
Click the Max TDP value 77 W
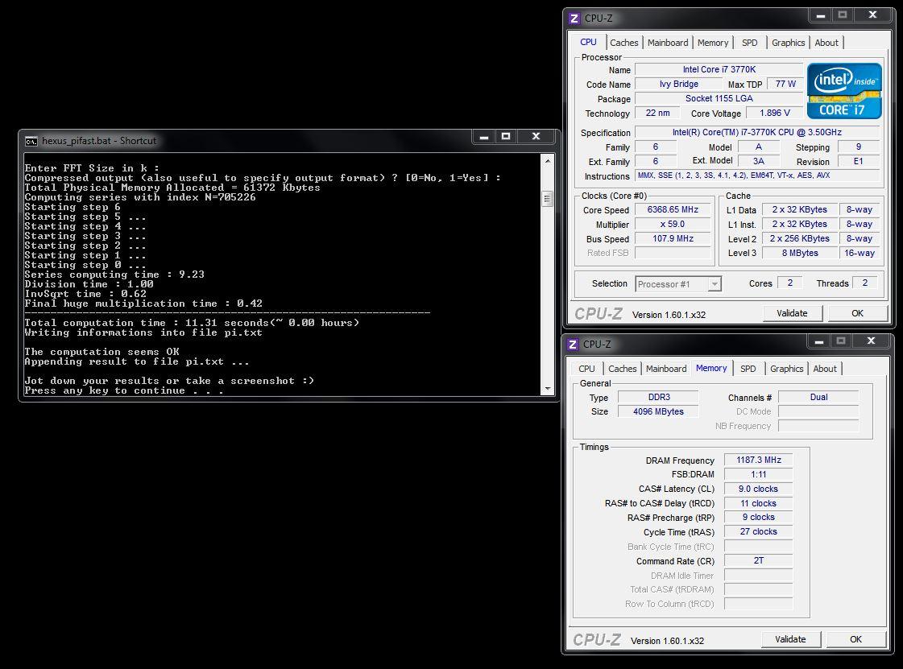click(x=785, y=84)
